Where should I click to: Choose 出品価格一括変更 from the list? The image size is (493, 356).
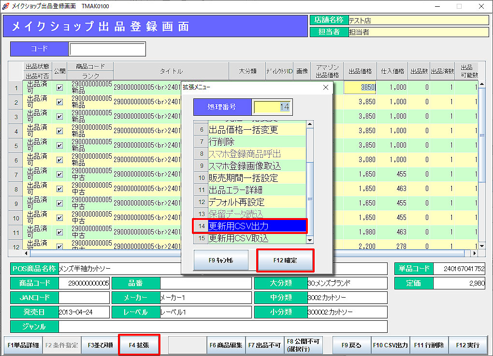tap(257, 130)
